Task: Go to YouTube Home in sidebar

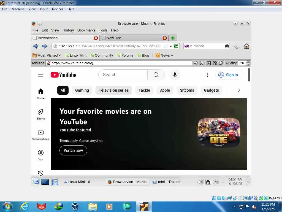Action: coord(41,94)
